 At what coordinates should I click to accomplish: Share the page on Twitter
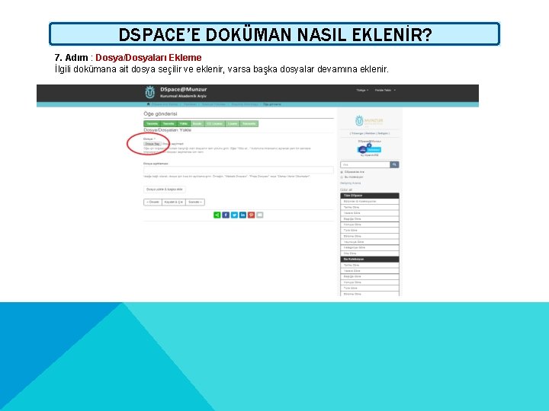point(234,215)
